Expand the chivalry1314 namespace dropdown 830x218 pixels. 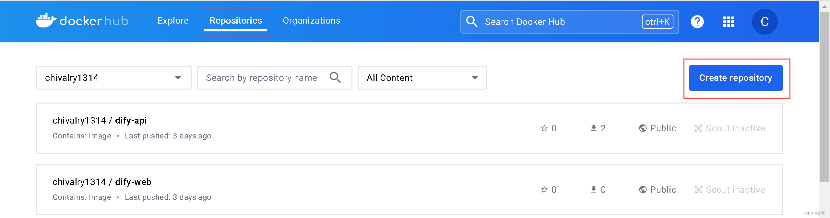(113, 78)
